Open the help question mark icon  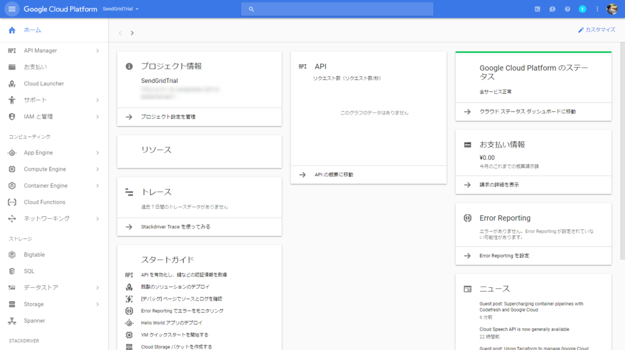(x=567, y=9)
